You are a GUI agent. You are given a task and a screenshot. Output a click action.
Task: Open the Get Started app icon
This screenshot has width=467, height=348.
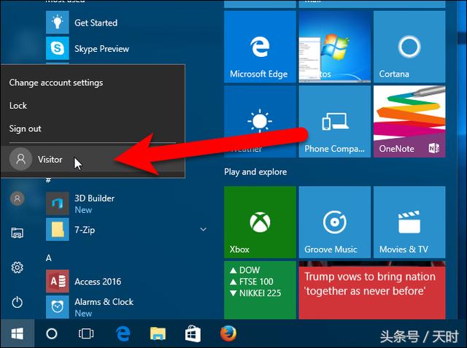click(58, 23)
